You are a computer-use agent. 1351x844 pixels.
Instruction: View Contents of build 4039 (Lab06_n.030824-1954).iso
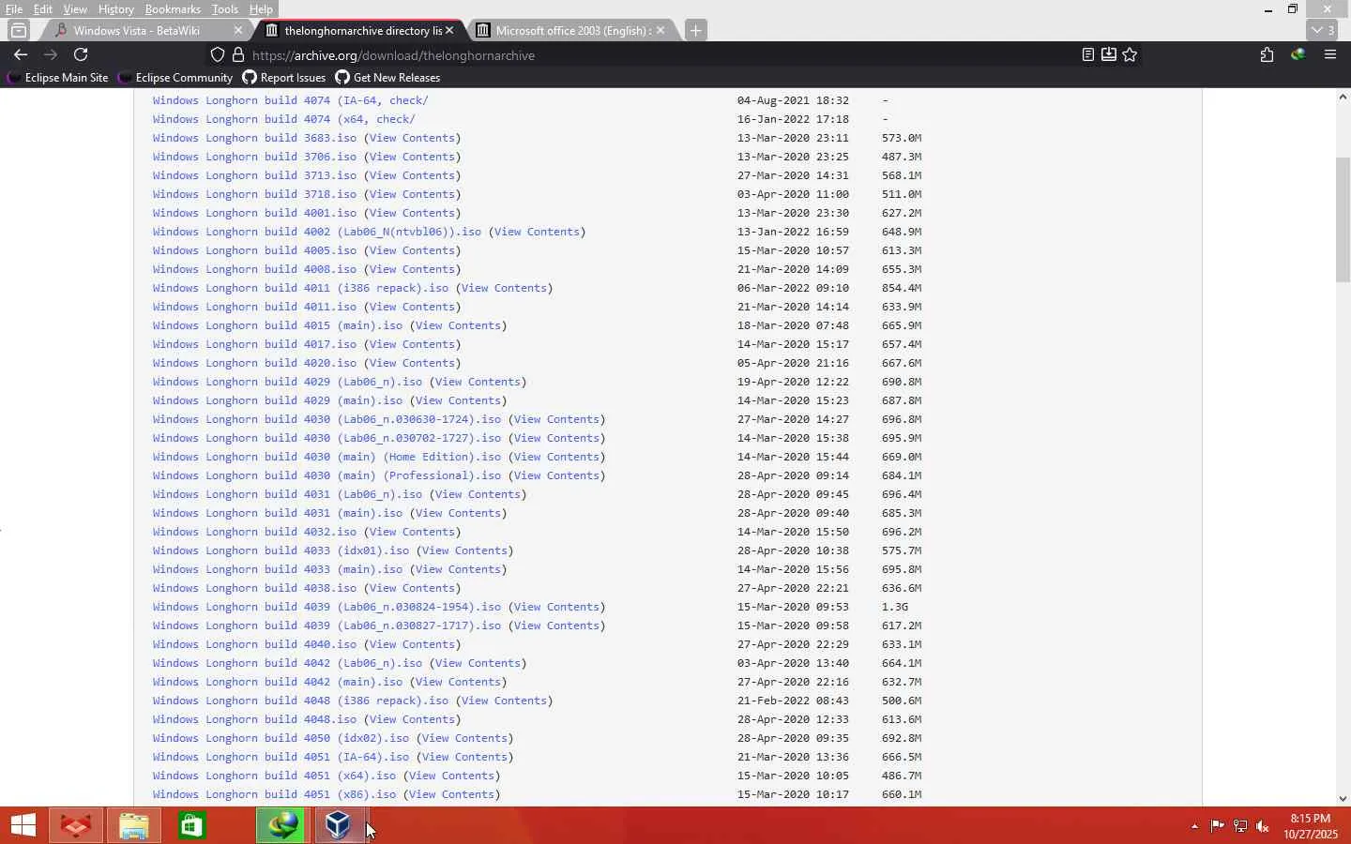tap(556, 607)
